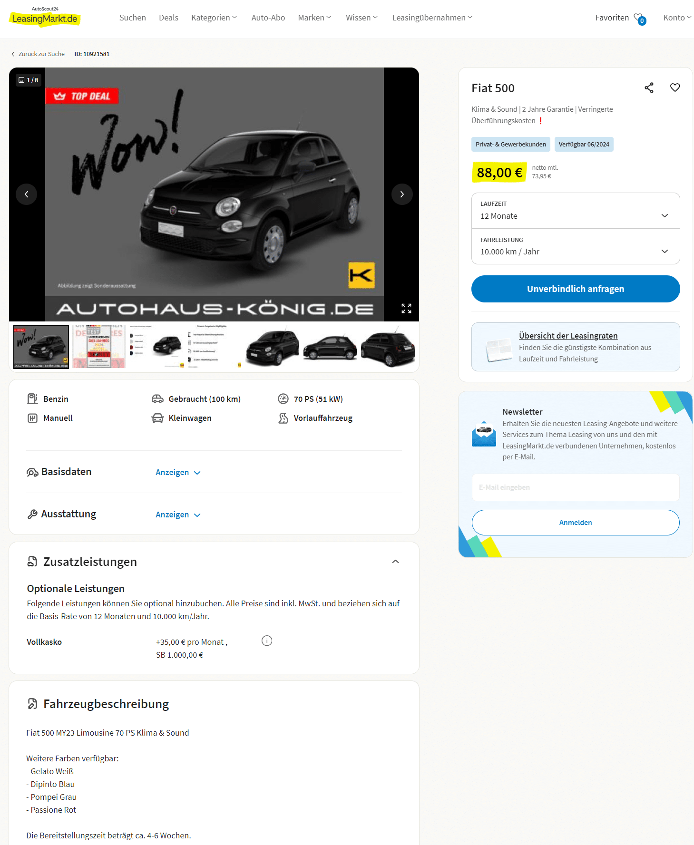Open the Laufzeit 12 Monate dropdown
The image size is (694, 845).
(x=576, y=211)
